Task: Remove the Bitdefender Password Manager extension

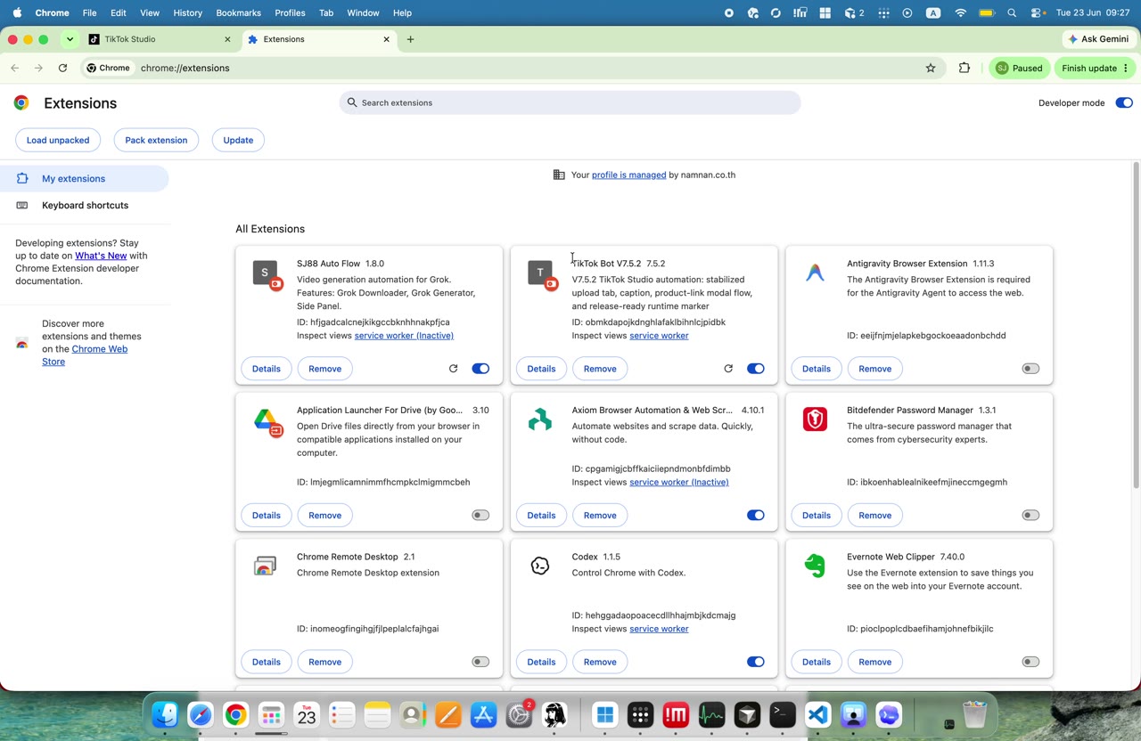Action: pos(874,516)
